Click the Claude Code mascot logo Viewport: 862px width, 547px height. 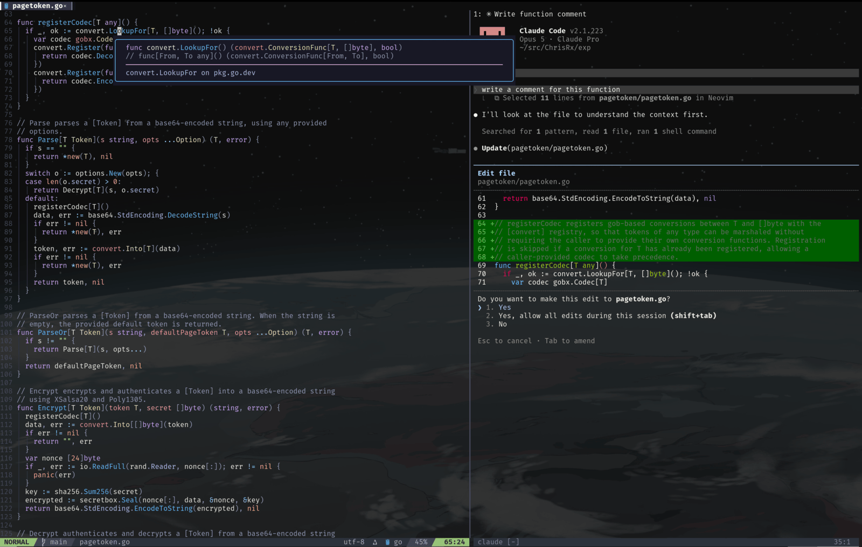pyautogui.click(x=492, y=31)
